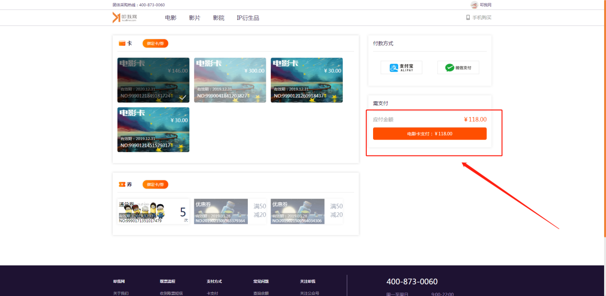The width and height of the screenshot is (606, 296).
Task: Open the 影院 menu item
Action: pos(219,18)
